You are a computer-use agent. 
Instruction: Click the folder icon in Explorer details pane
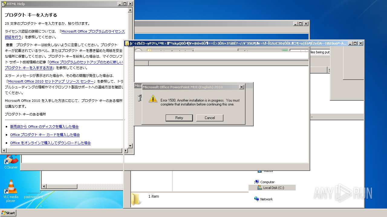[x=136, y=199]
